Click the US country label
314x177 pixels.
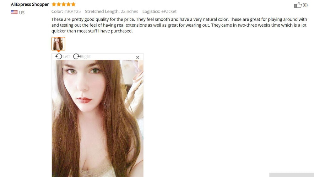click(x=22, y=13)
